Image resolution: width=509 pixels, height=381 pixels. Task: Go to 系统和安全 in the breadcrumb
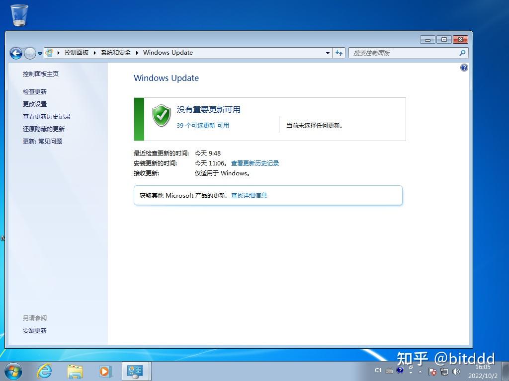116,53
